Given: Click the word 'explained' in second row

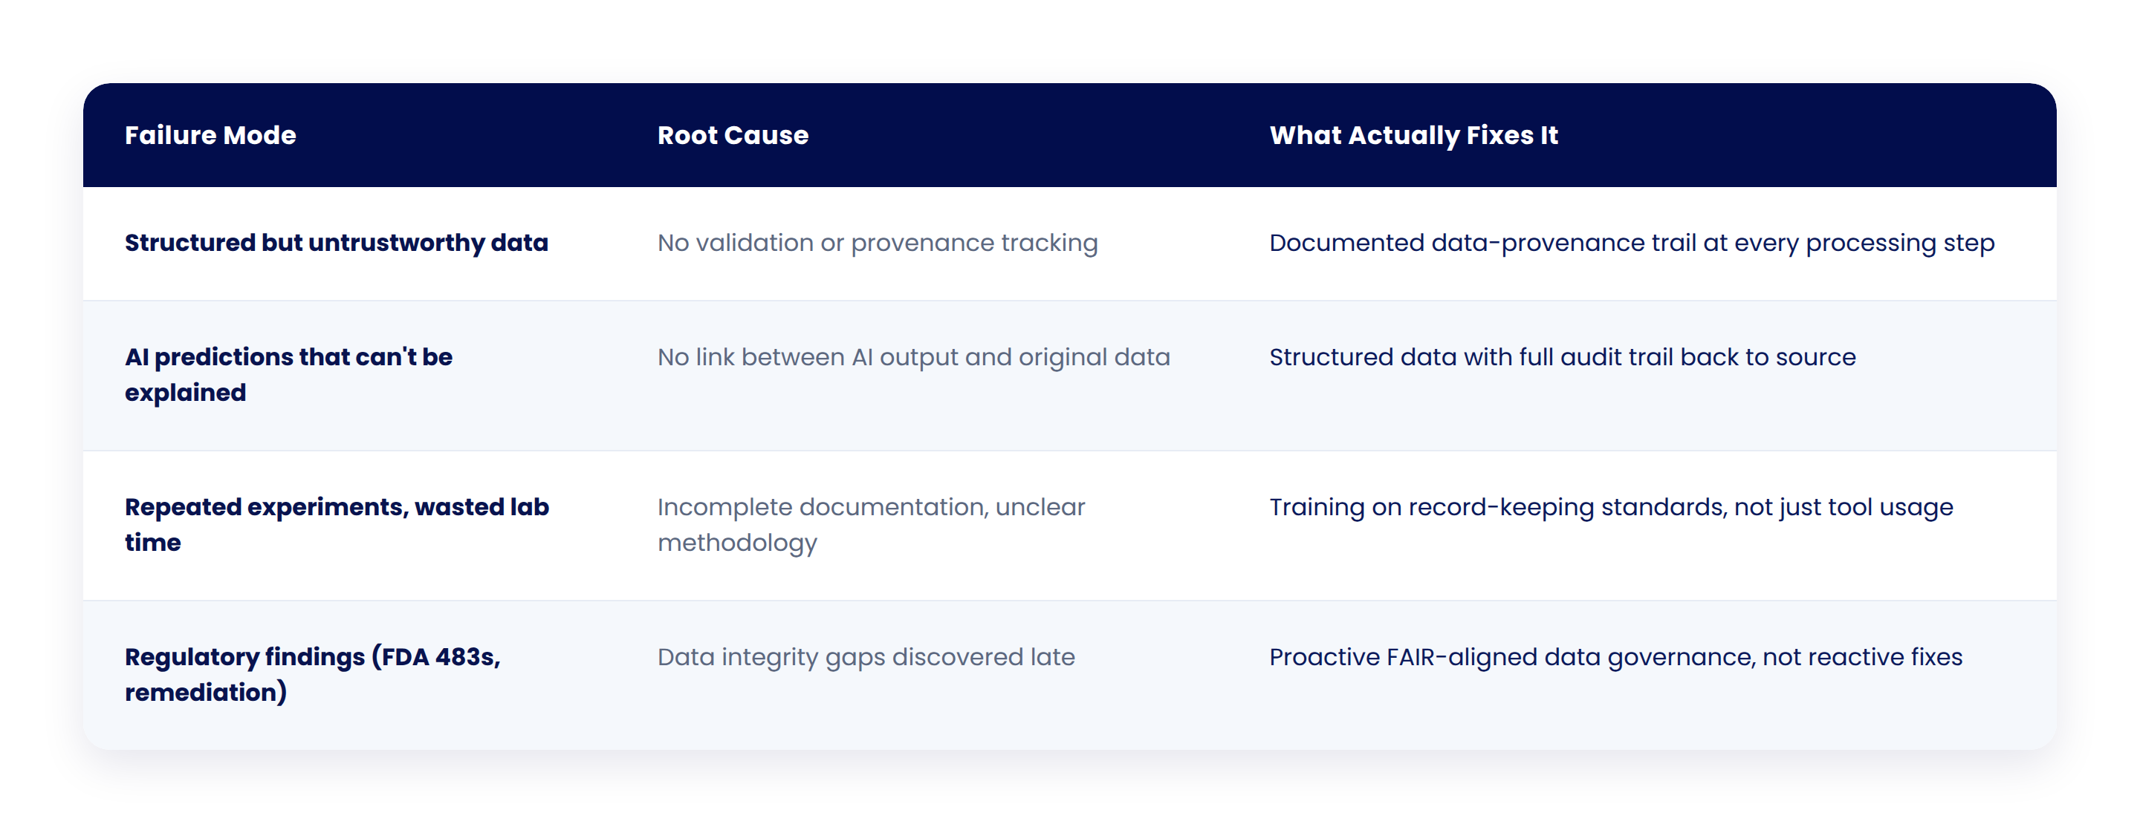Looking at the screenshot, I should pos(185,393).
